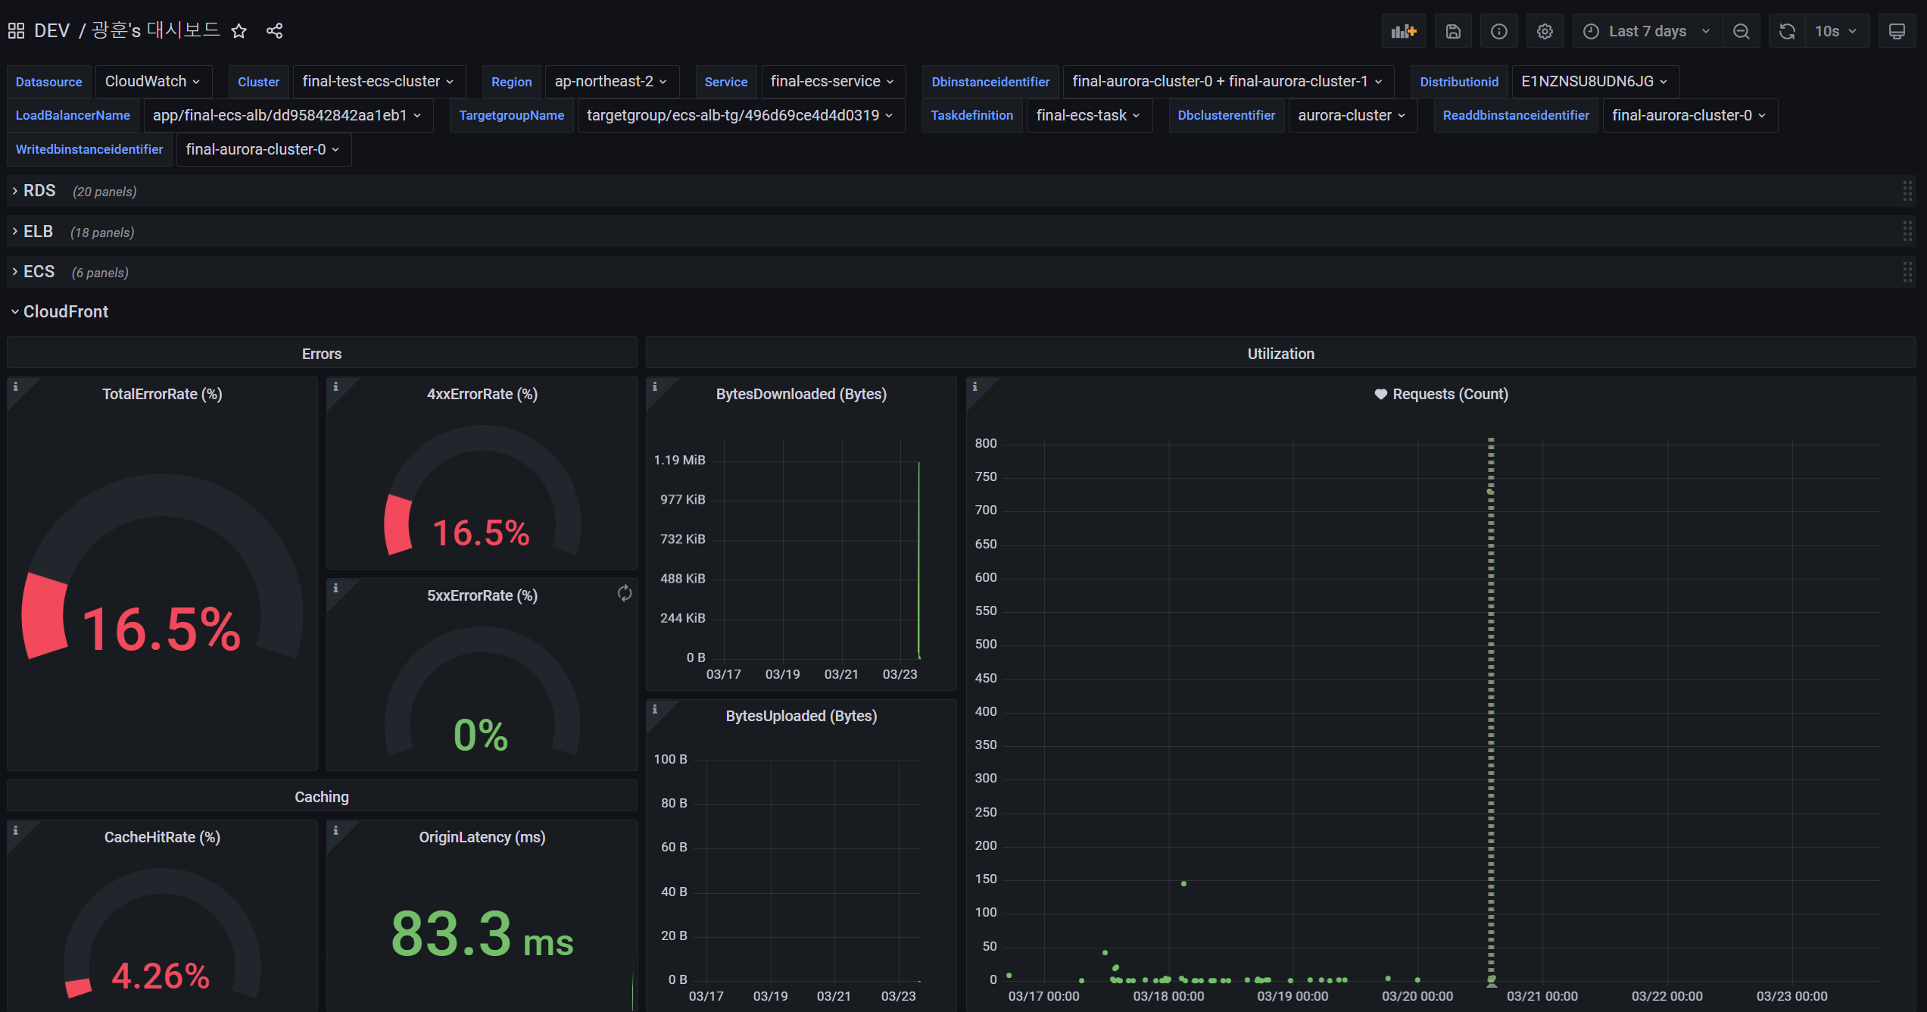Star this dashboard as favorite

click(x=239, y=31)
